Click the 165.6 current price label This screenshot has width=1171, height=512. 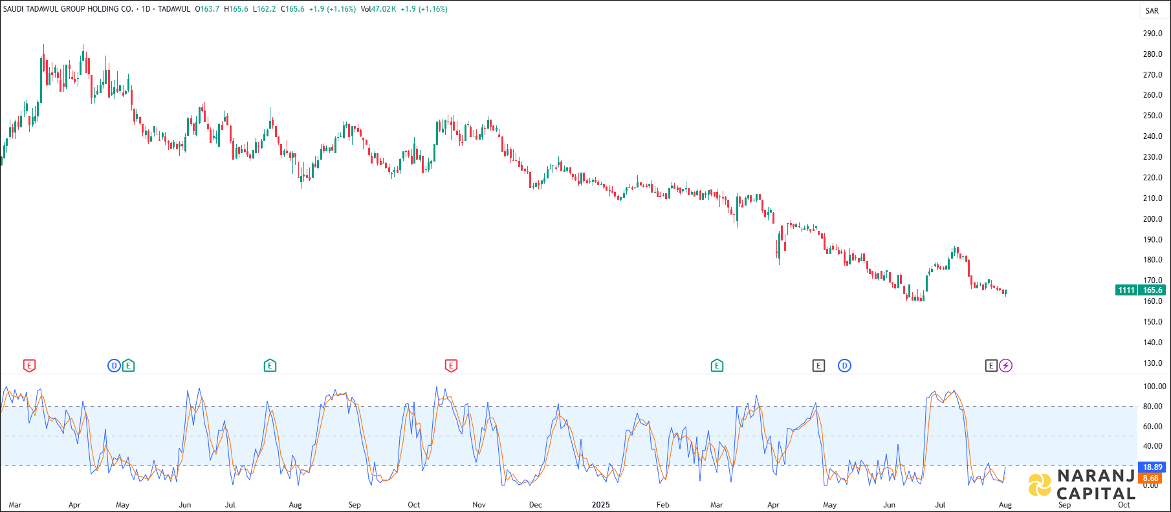[1152, 290]
